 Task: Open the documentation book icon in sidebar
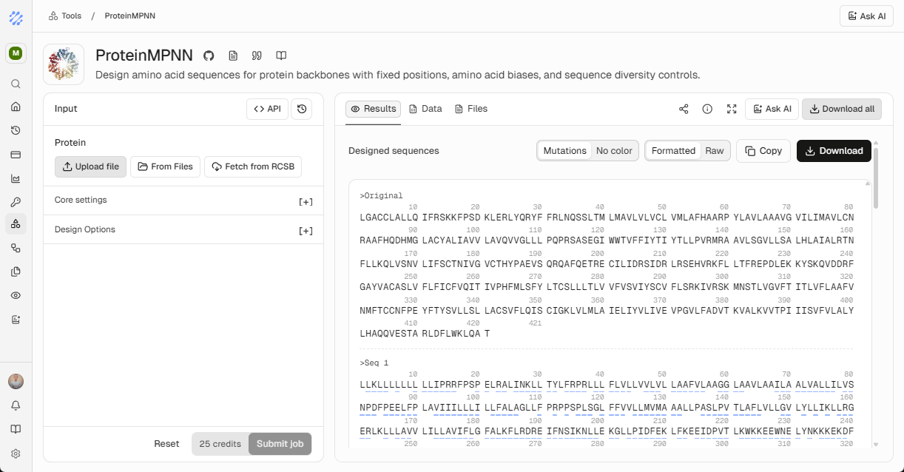point(16,429)
